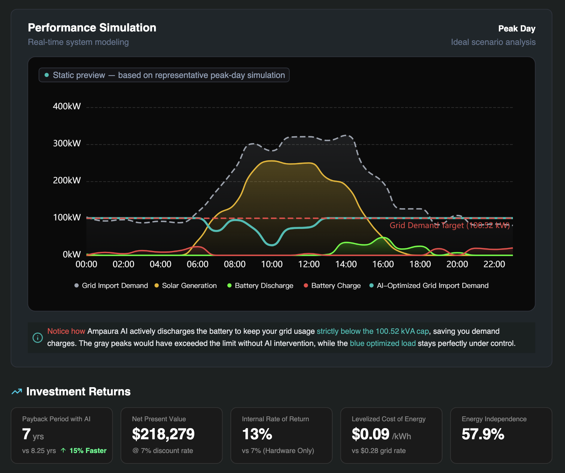Viewport: 565px width, 473px height.
Task: Click the red 'Notice how' text
Action: (x=66, y=331)
